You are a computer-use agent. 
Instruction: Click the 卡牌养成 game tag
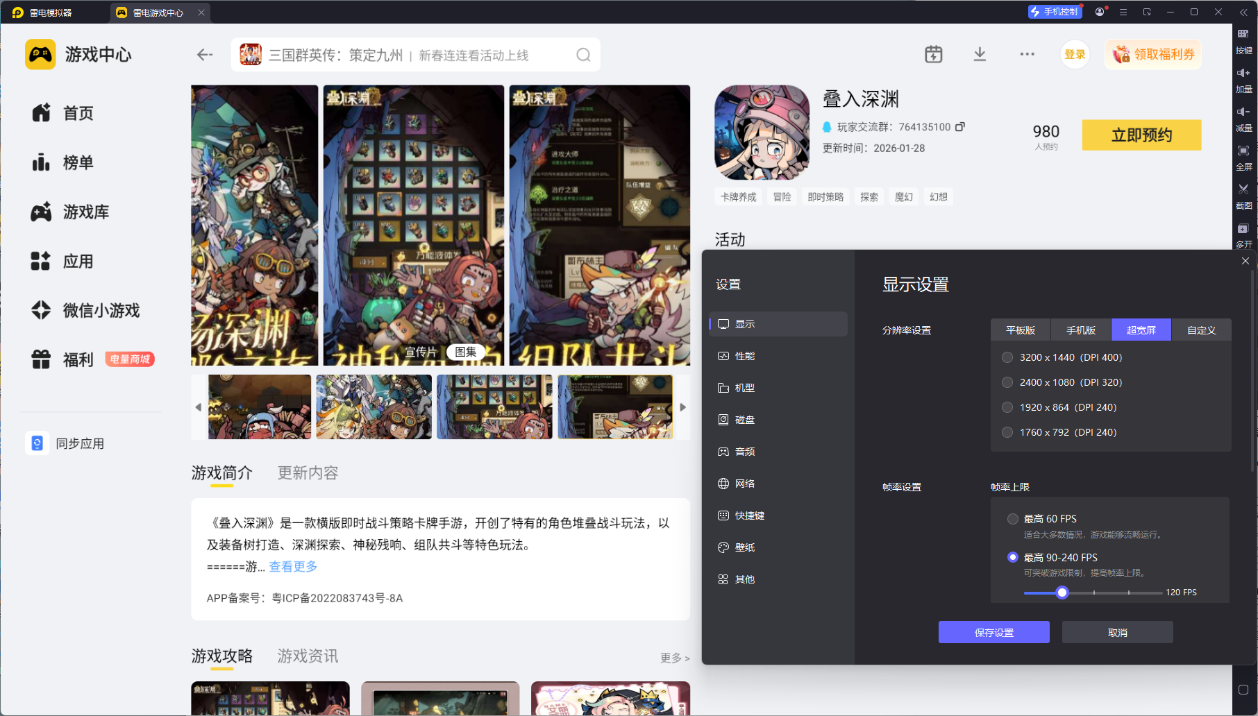point(738,197)
